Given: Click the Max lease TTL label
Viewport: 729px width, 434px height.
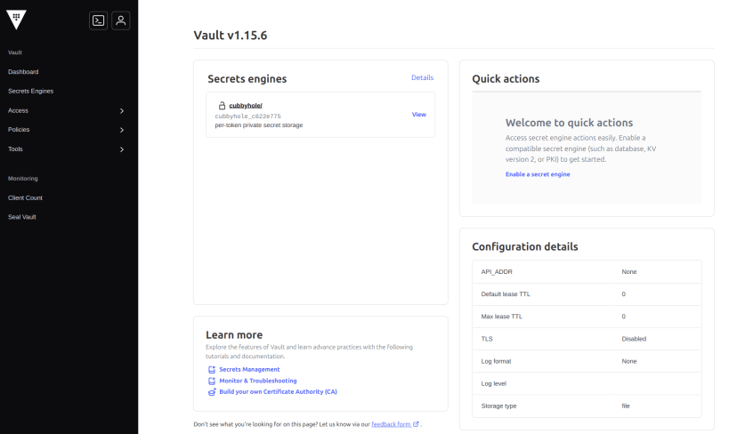Looking at the screenshot, I should (502, 317).
